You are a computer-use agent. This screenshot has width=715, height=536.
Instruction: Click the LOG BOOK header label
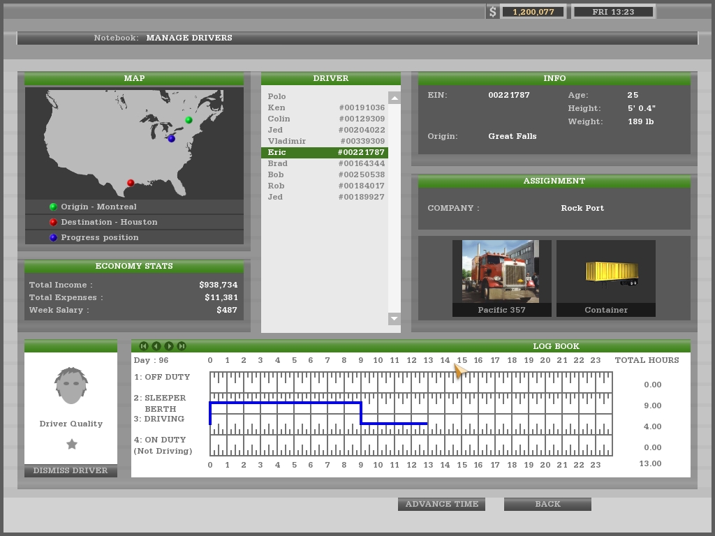(x=556, y=346)
